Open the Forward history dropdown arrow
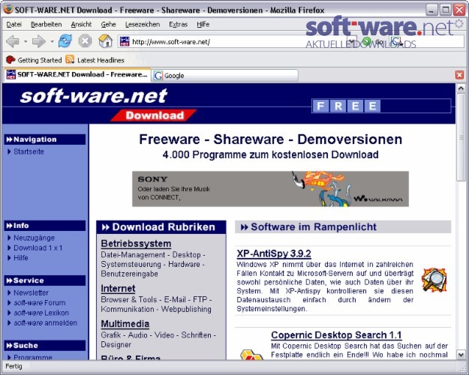Viewport: 469px width, 375px height. 52,41
